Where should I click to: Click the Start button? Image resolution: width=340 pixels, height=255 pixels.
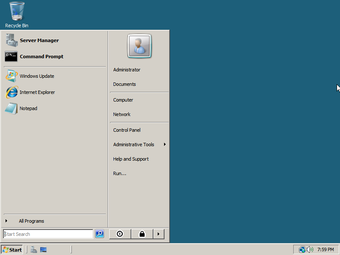[12, 249]
